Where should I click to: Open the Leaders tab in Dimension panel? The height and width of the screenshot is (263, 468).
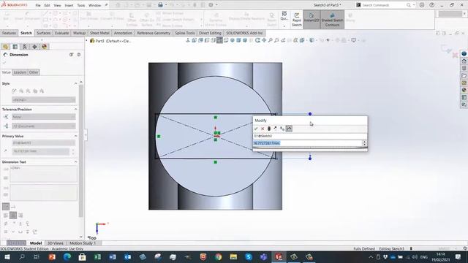(20, 72)
